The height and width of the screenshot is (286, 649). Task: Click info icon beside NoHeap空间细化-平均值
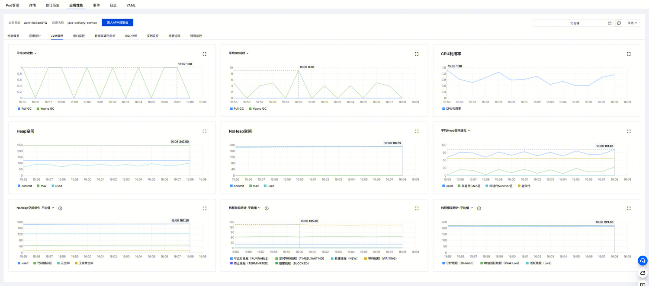point(60,208)
